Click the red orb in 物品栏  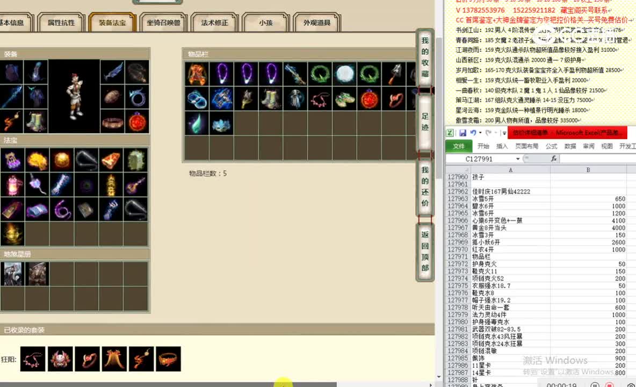pyautogui.click(x=370, y=98)
